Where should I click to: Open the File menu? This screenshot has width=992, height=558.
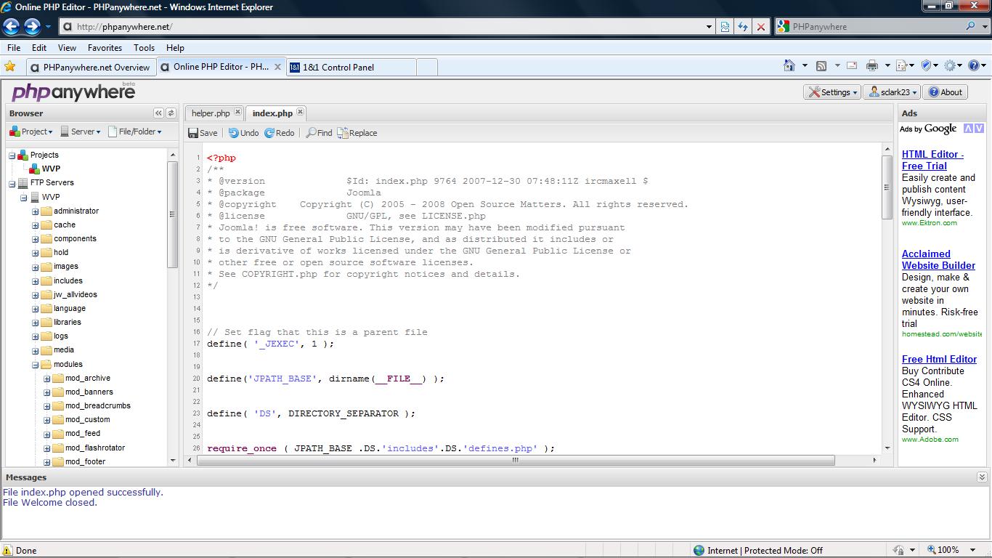coord(14,47)
